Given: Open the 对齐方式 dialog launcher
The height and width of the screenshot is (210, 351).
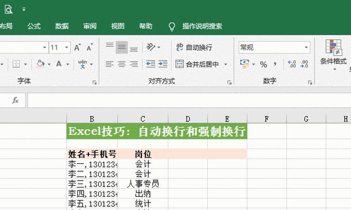Looking at the screenshot, I should [x=229, y=82].
